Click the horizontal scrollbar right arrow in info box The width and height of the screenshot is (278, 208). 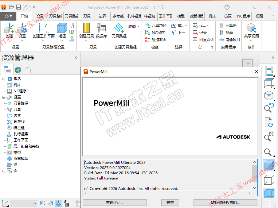tap(249, 193)
